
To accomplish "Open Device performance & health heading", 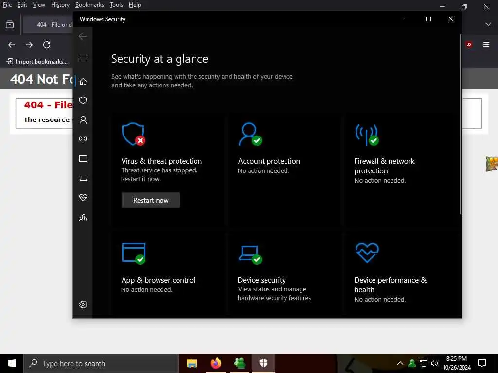I will click(391, 285).
